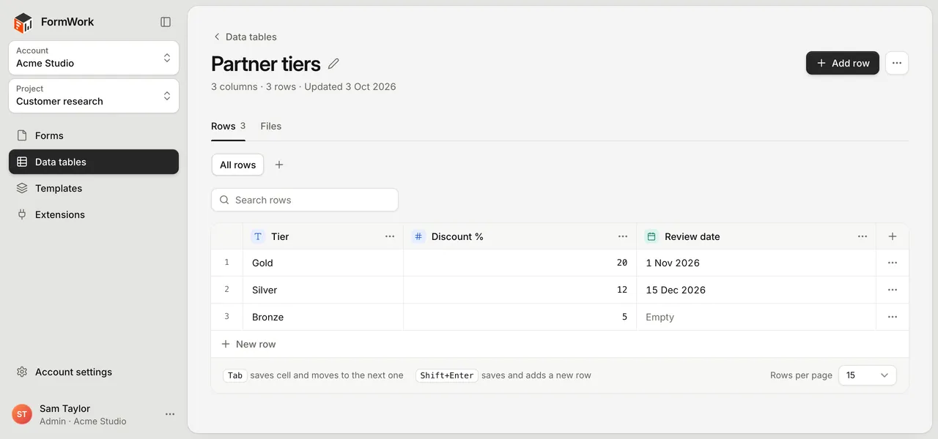
Task: Switch to the Rows tab
Action: click(x=228, y=126)
